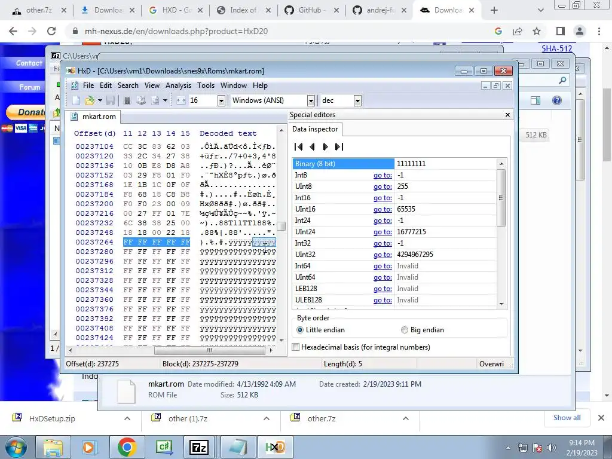Open the View menu in HxD

pyautogui.click(x=152, y=85)
